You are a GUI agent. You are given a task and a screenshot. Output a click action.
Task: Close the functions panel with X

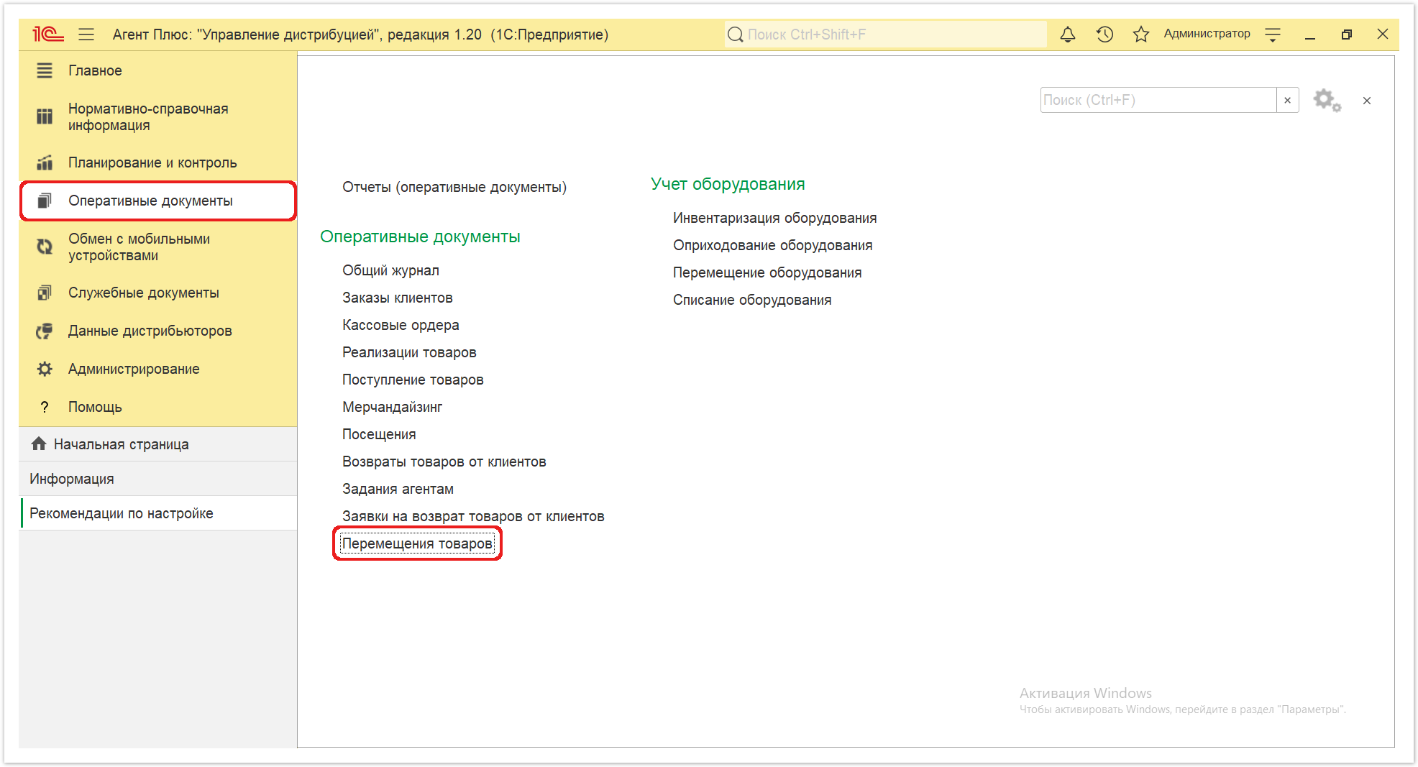1367,101
